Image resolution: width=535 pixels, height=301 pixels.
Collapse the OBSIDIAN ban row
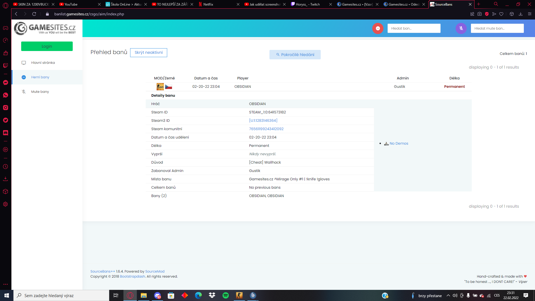tap(242, 87)
